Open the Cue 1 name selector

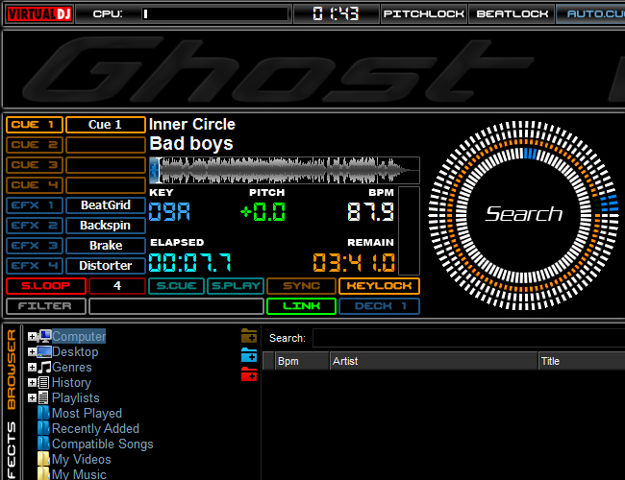(x=106, y=125)
